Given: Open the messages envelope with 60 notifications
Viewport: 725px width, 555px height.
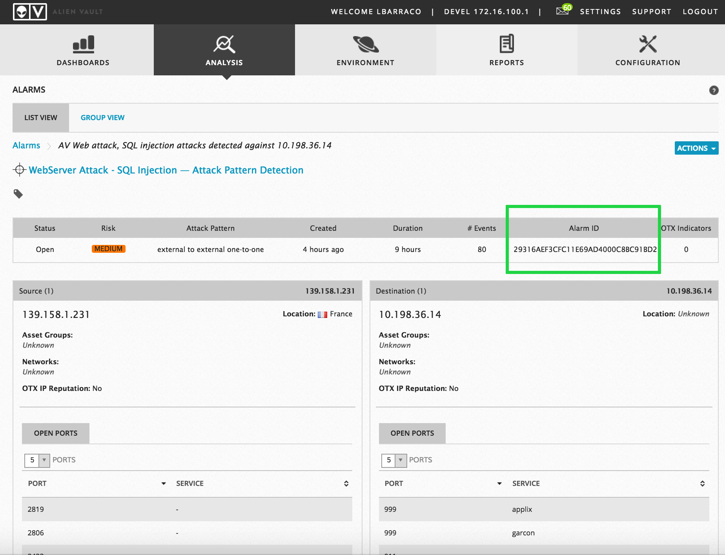Looking at the screenshot, I should 562,11.
